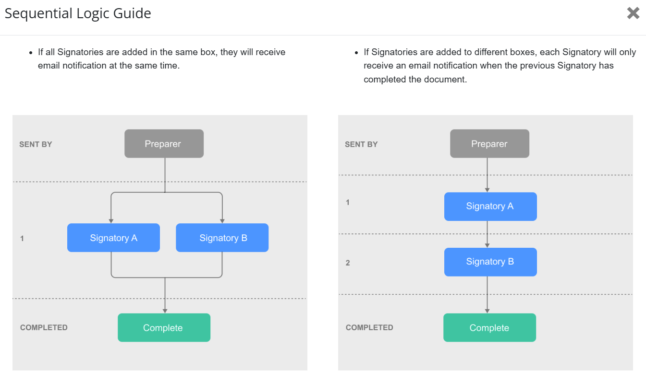Click the left SENT BY label
Image resolution: width=646 pixels, height=381 pixels.
click(x=36, y=144)
